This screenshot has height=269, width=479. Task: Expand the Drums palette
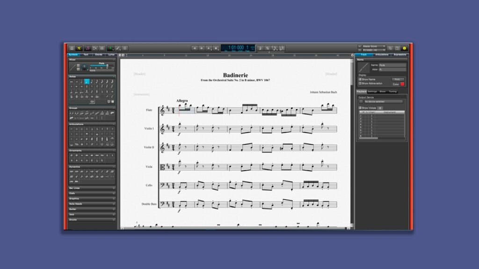click(92, 219)
